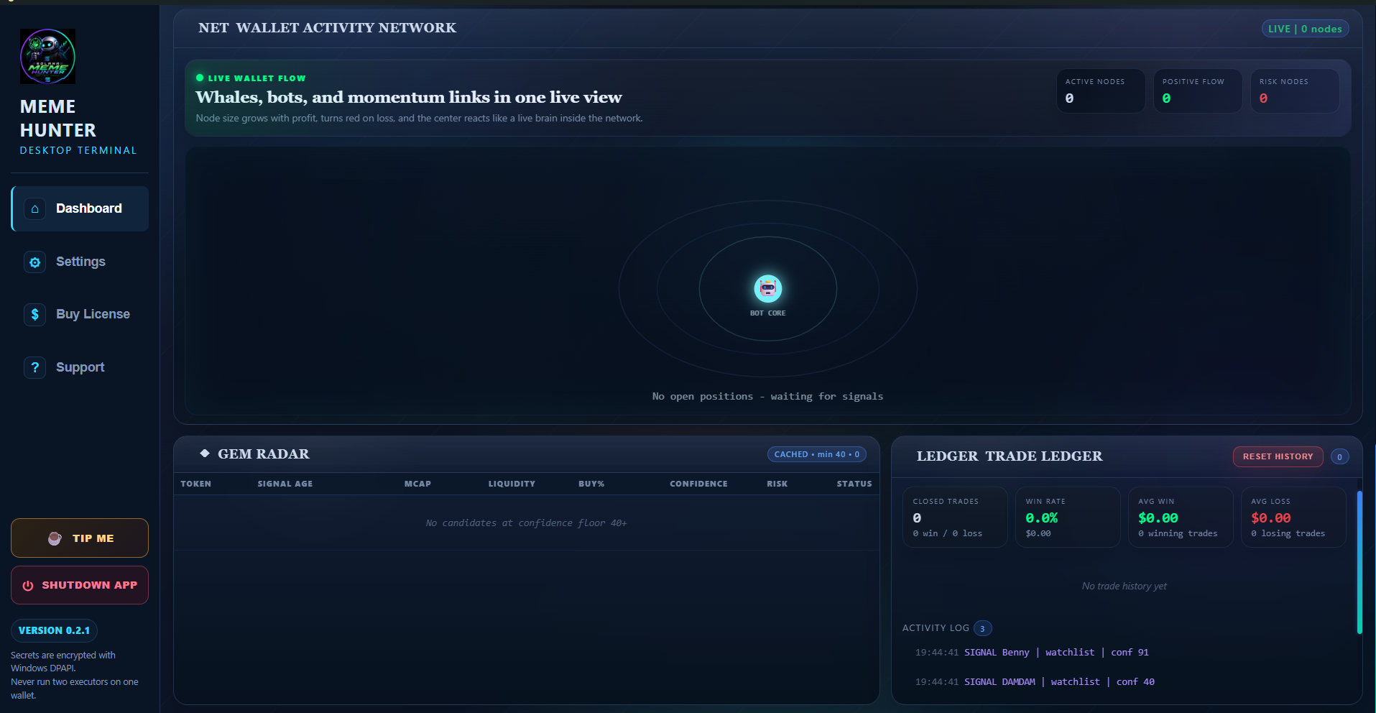Viewport: 1376px width, 713px height.
Task: Click the Active Nodes stat card
Action: pyautogui.click(x=1100, y=91)
